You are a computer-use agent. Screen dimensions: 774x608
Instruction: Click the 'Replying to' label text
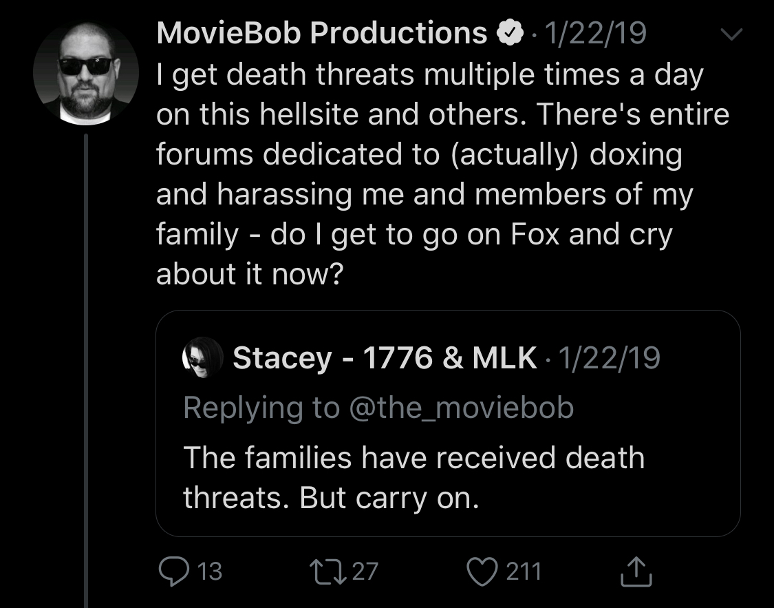[261, 408]
